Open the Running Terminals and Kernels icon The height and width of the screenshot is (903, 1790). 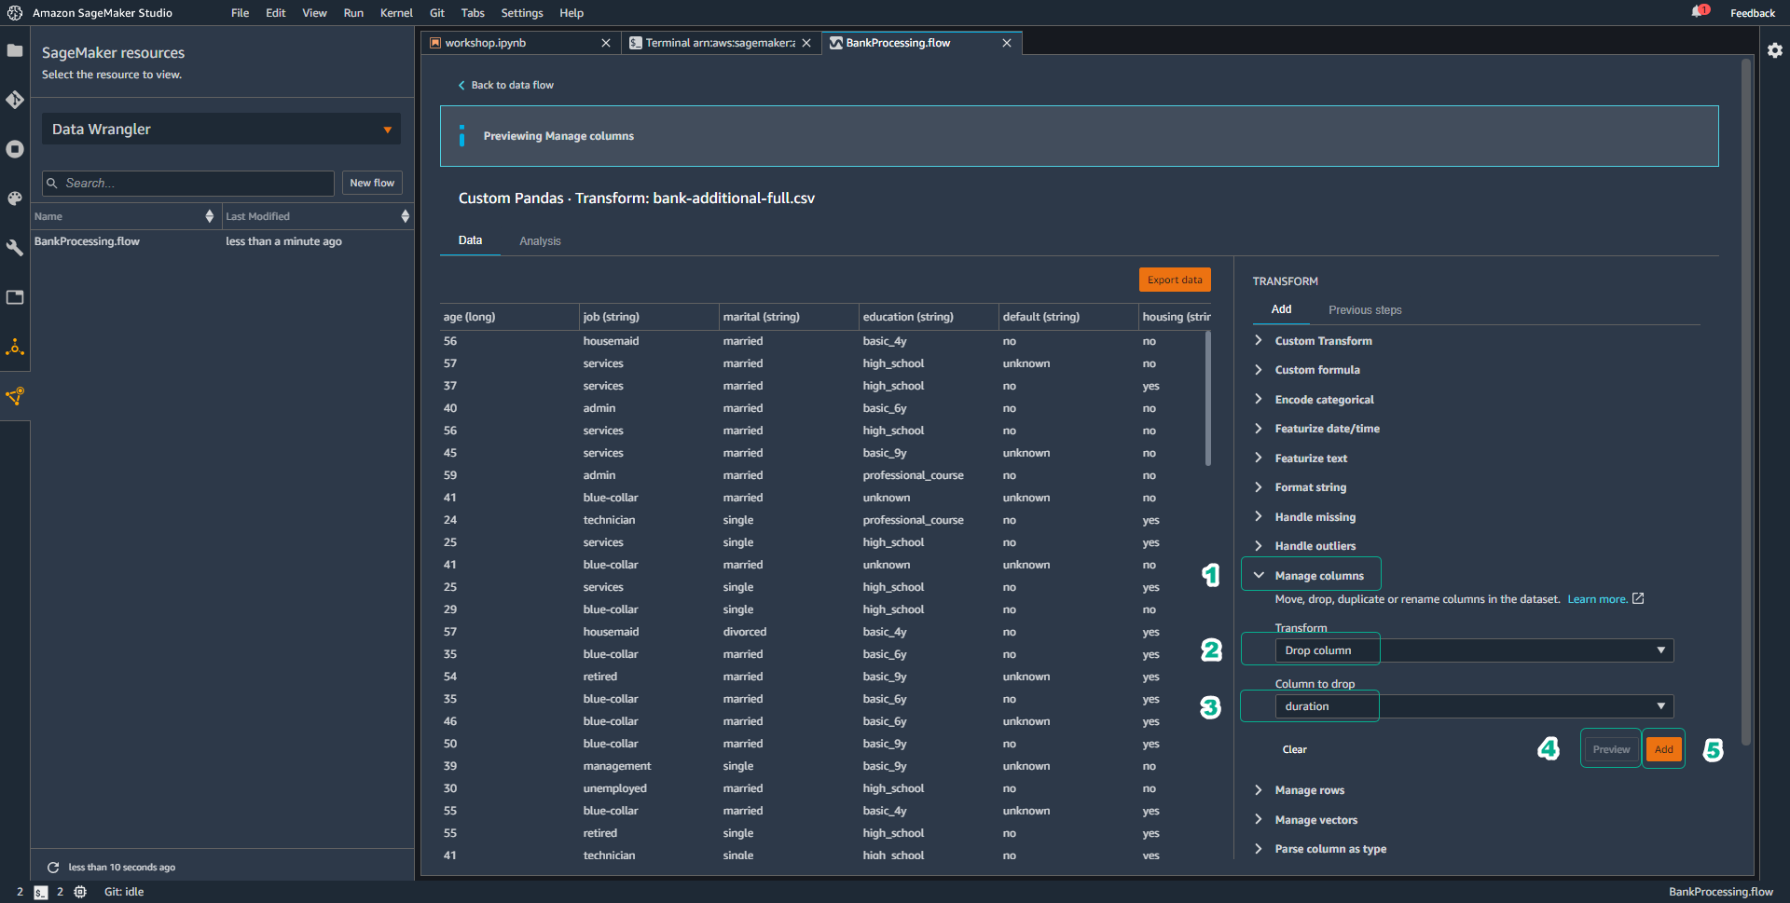tap(15, 149)
